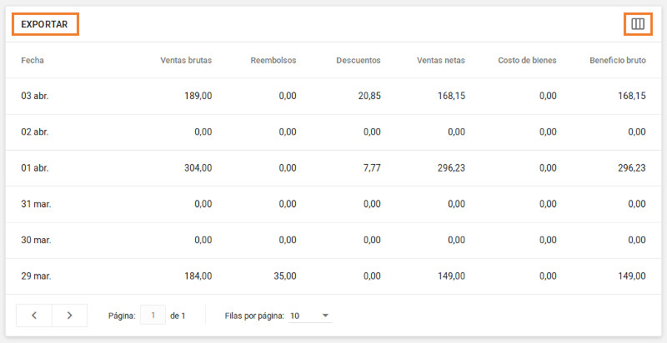Click the Descuentos column header
667x343 pixels.
tap(358, 60)
